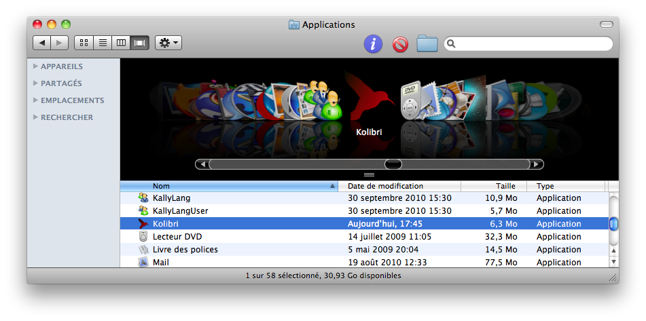The width and height of the screenshot is (646, 321).
Task: Expand the RECHERCHER sidebar section
Action: pyautogui.click(x=35, y=117)
